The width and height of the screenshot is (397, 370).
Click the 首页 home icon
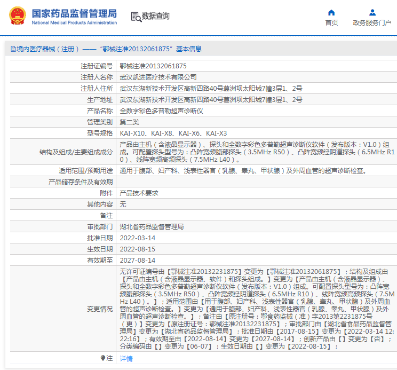tap(331, 12)
